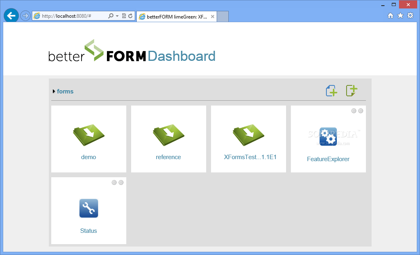Screen dimensions: 420x255
Task: Click the Status label link
Action: click(x=89, y=231)
